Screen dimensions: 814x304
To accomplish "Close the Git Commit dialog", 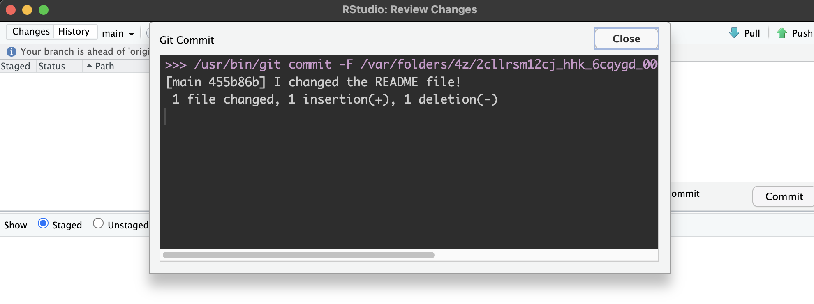I will [626, 39].
